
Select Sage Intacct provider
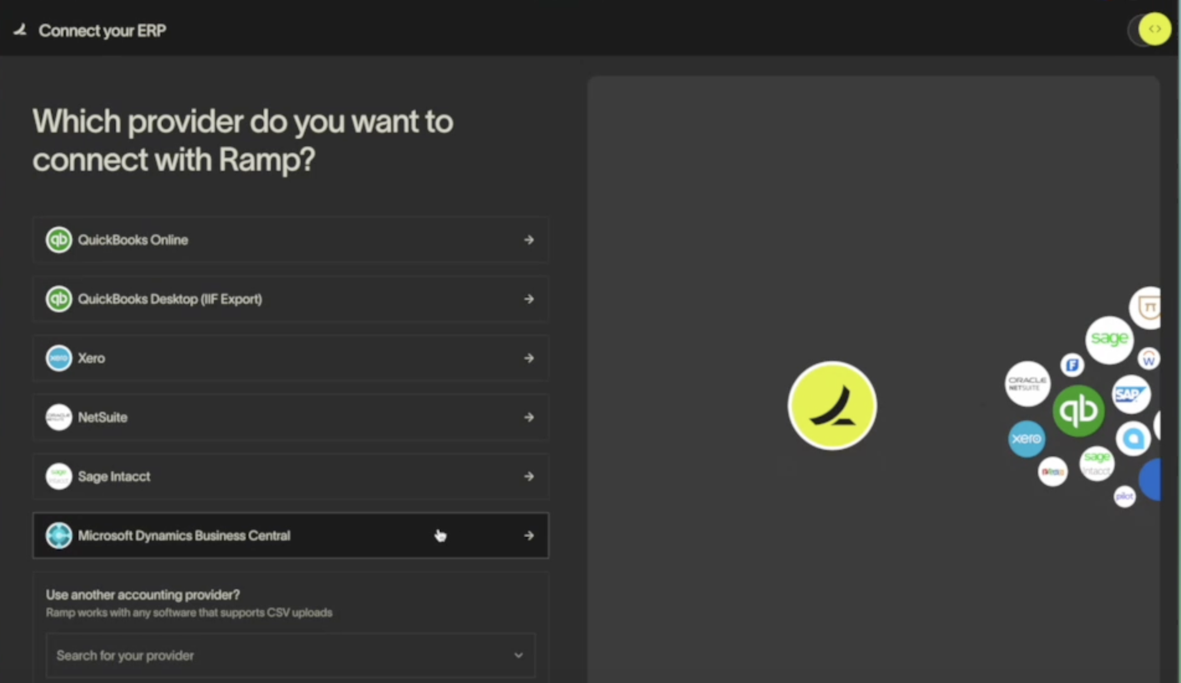(291, 476)
